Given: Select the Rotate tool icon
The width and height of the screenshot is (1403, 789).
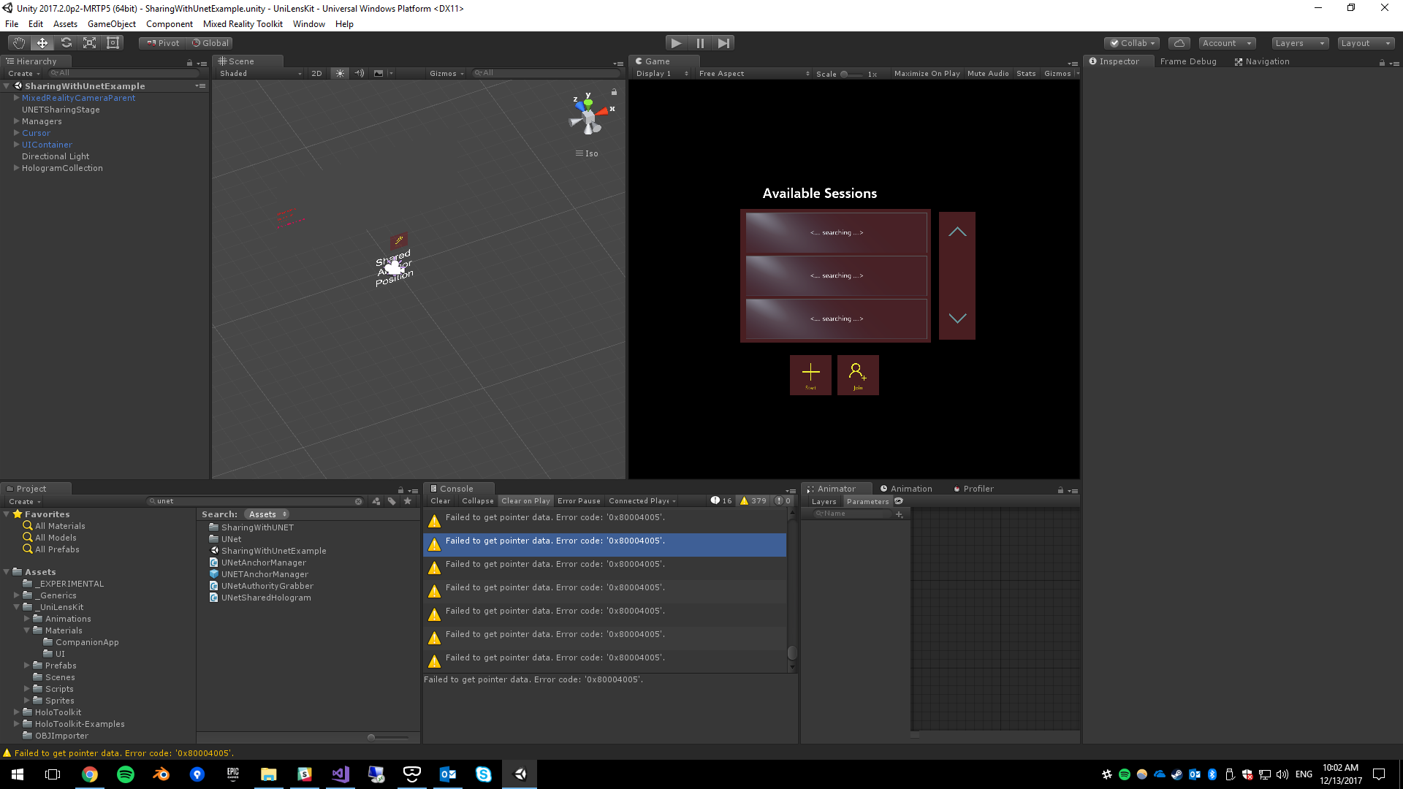Looking at the screenshot, I should click(x=66, y=43).
